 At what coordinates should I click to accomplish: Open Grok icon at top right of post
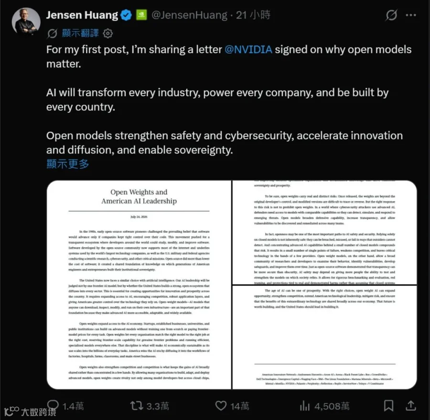point(391,15)
